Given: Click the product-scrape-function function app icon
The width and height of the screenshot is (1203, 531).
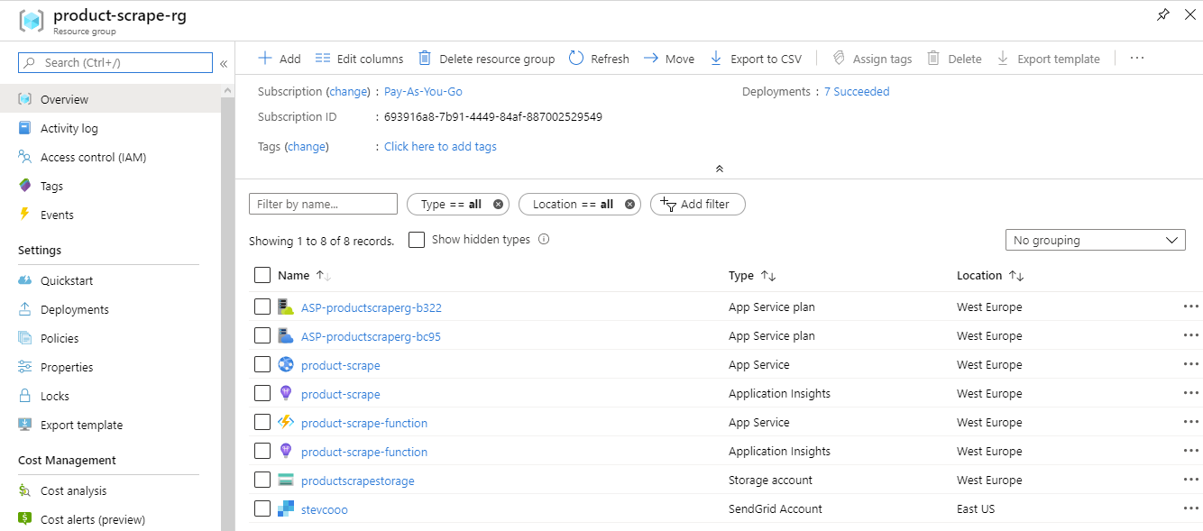Looking at the screenshot, I should click(286, 422).
